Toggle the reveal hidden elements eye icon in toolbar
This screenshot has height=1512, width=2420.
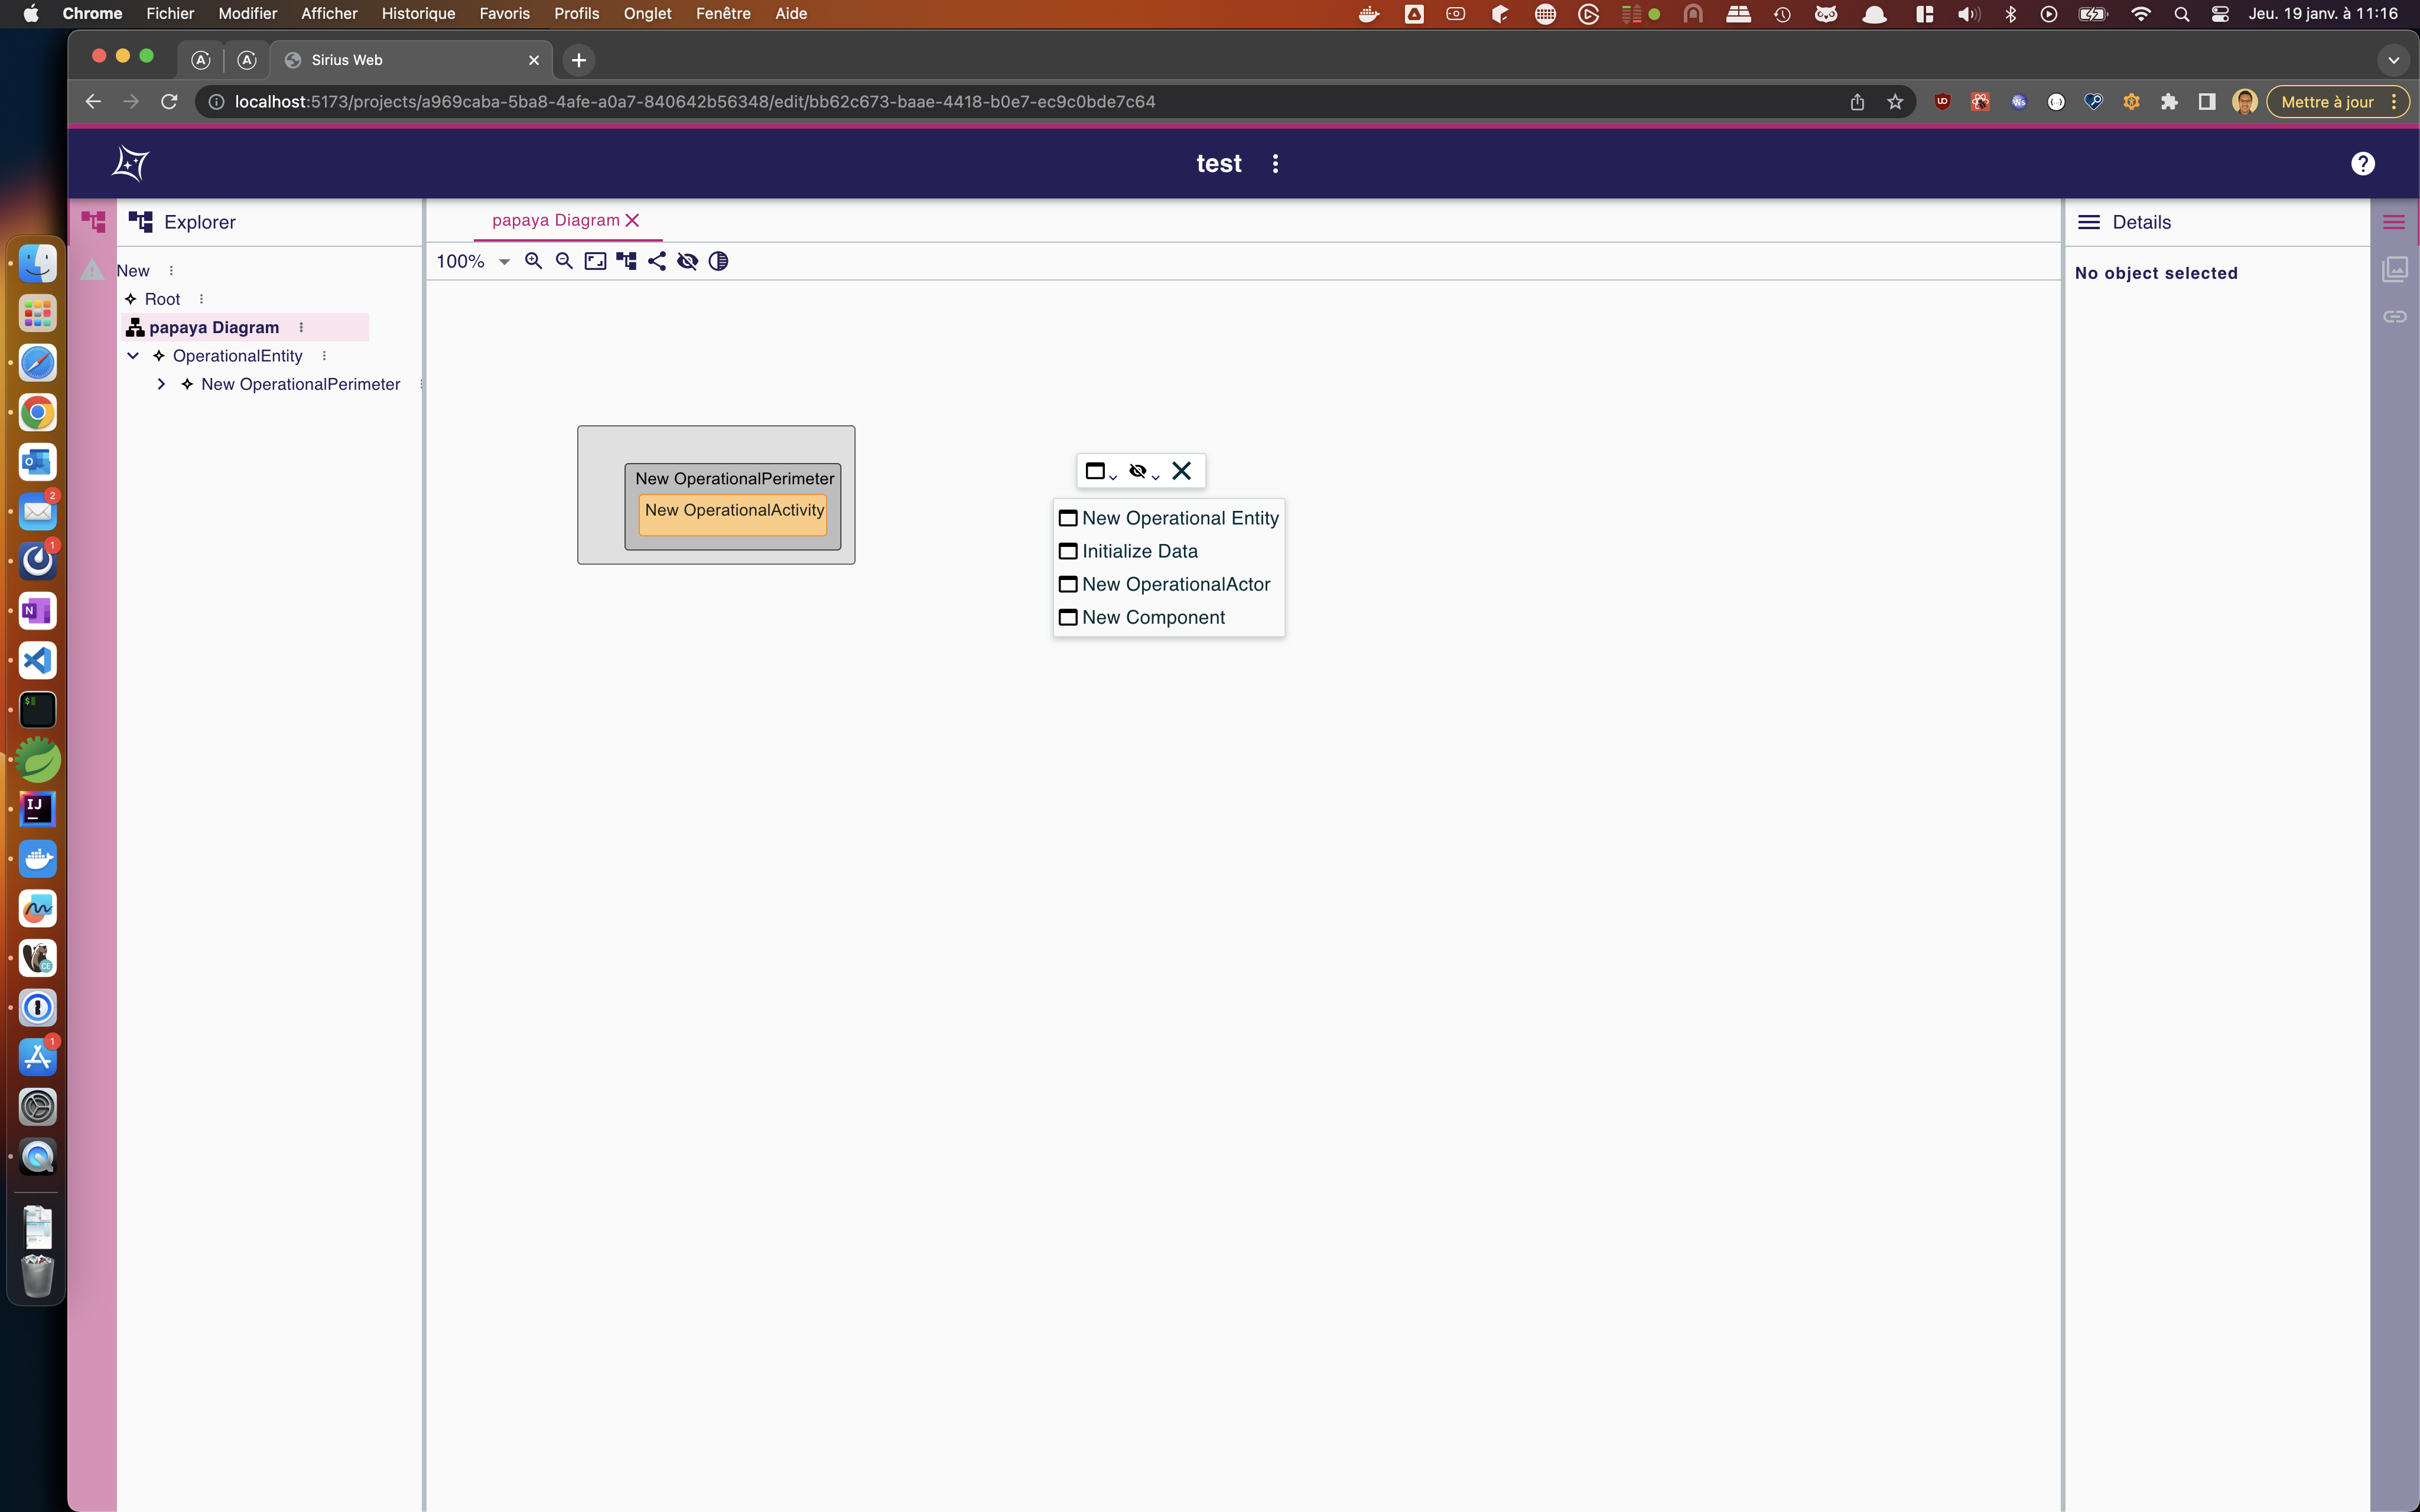(687, 261)
